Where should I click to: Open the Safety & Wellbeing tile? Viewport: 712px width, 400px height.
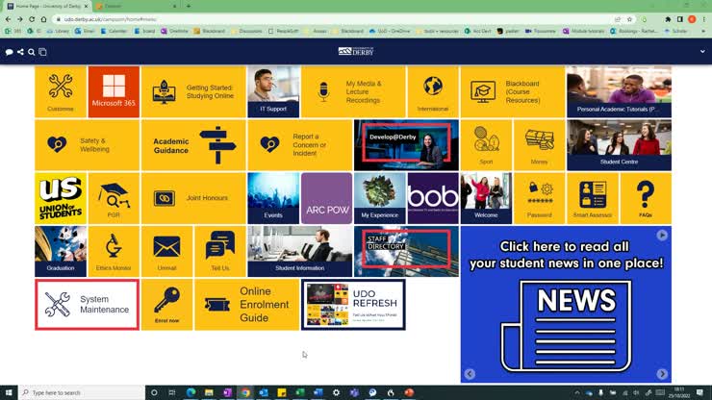click(x=88, y=144)
